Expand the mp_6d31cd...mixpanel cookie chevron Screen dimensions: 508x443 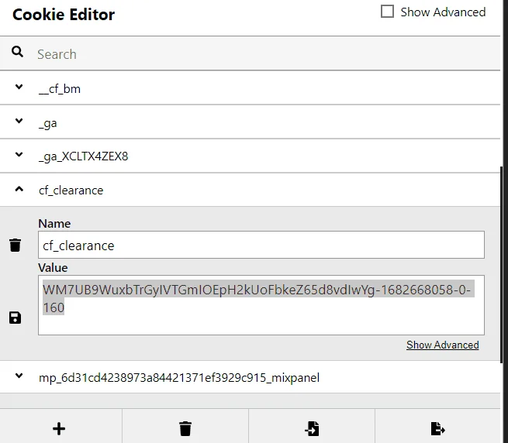pyautogui.click(x=19, y=376)
